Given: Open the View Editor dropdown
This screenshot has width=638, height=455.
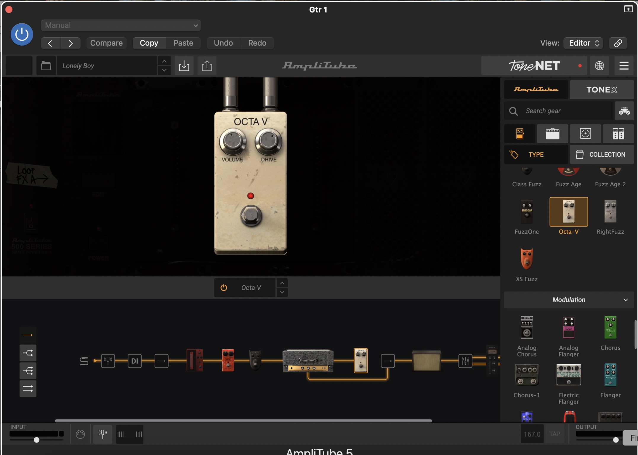Looking at the screenshot, I should click(x=584, y=43).
